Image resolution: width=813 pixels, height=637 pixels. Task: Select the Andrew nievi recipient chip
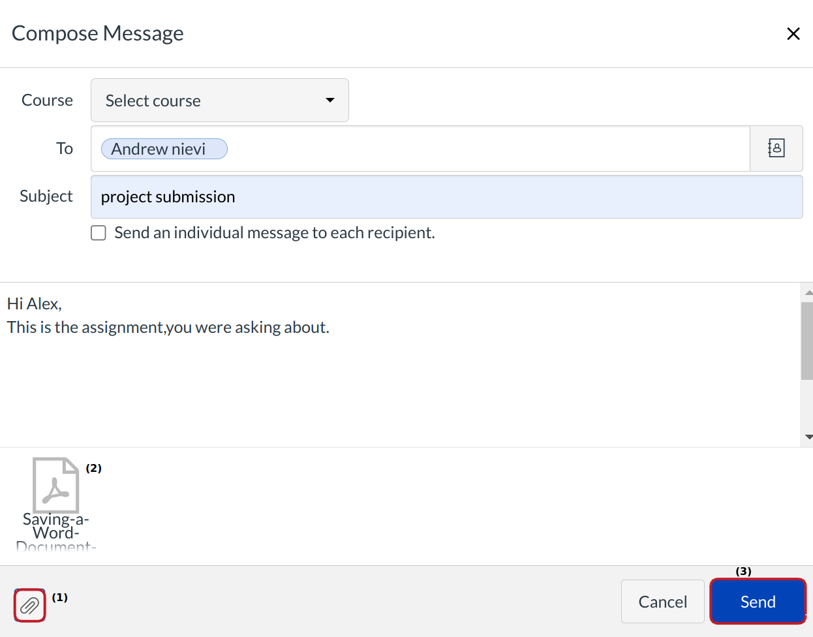164,149
